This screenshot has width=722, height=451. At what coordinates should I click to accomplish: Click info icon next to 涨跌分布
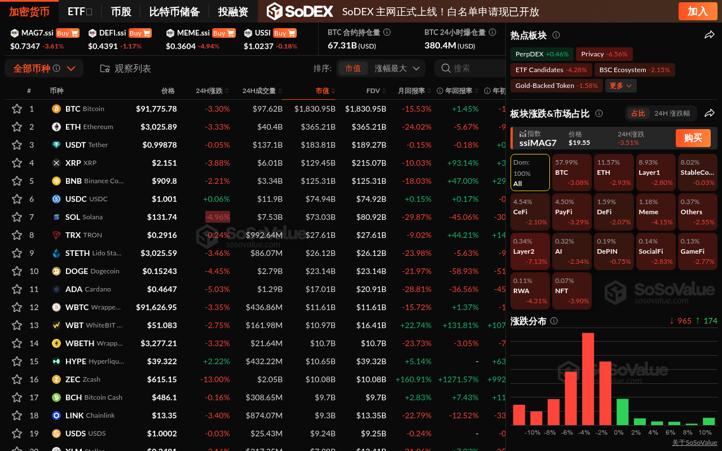[x=554, y=321]
